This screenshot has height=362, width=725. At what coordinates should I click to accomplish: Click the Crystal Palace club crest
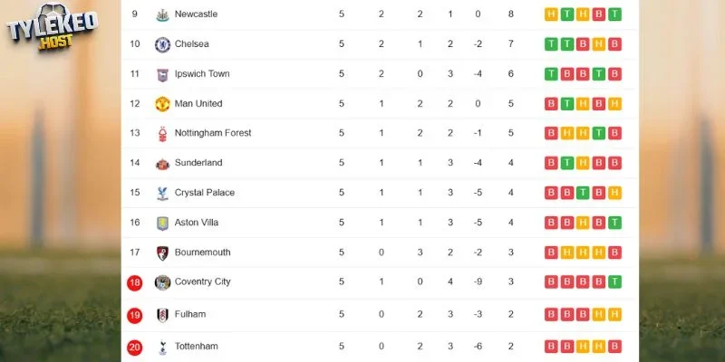(x=162, y=194)
